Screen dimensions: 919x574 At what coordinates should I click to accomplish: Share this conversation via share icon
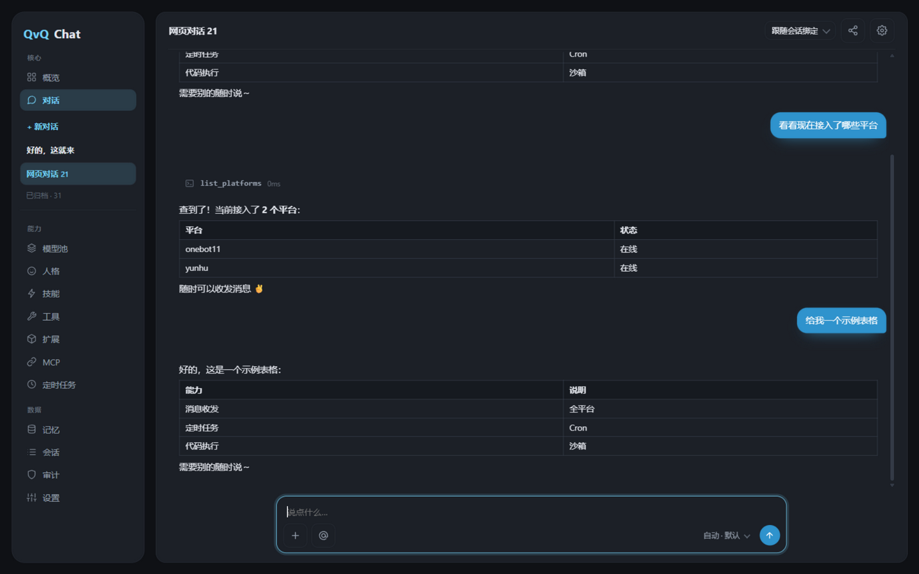pyautogui.click(x=853, y=31)
